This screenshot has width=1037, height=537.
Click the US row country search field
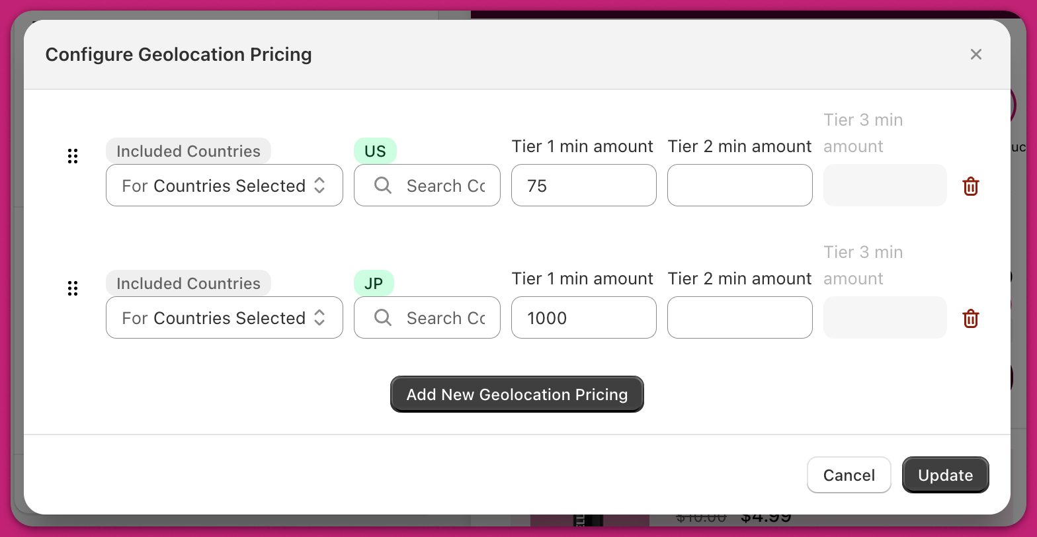coord(445,186)
